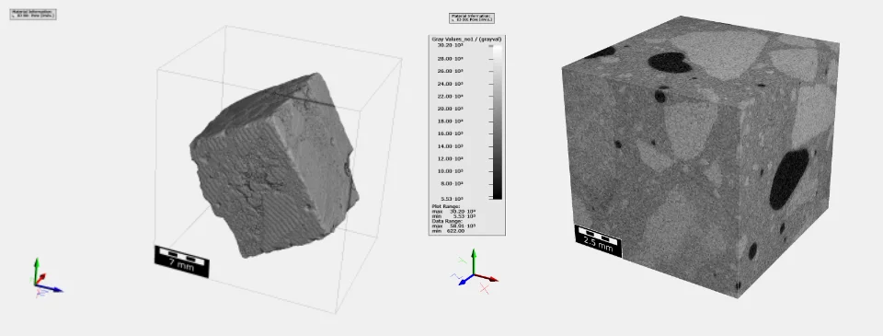
Task: Click the grayscale color bar gradient
Action: click(498, 122)
